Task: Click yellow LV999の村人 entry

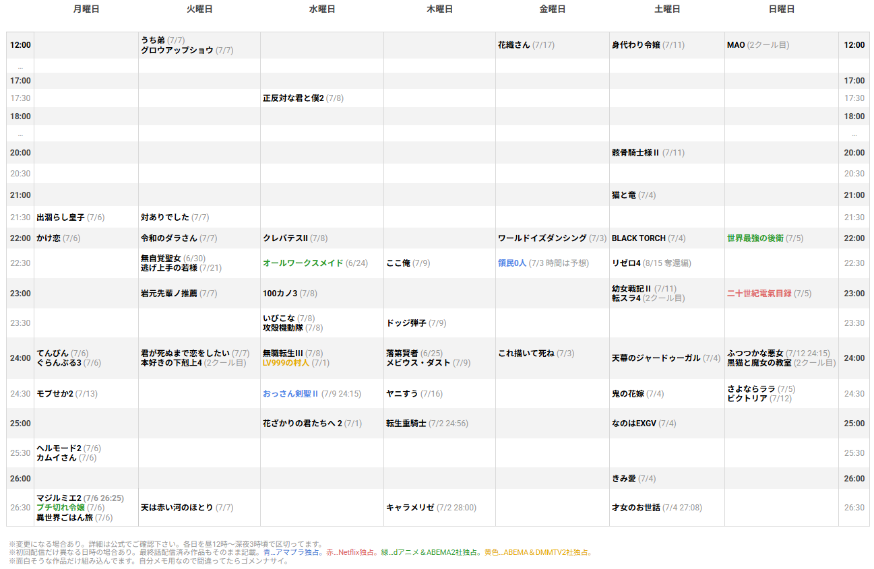Action: (x=296, y=363)
